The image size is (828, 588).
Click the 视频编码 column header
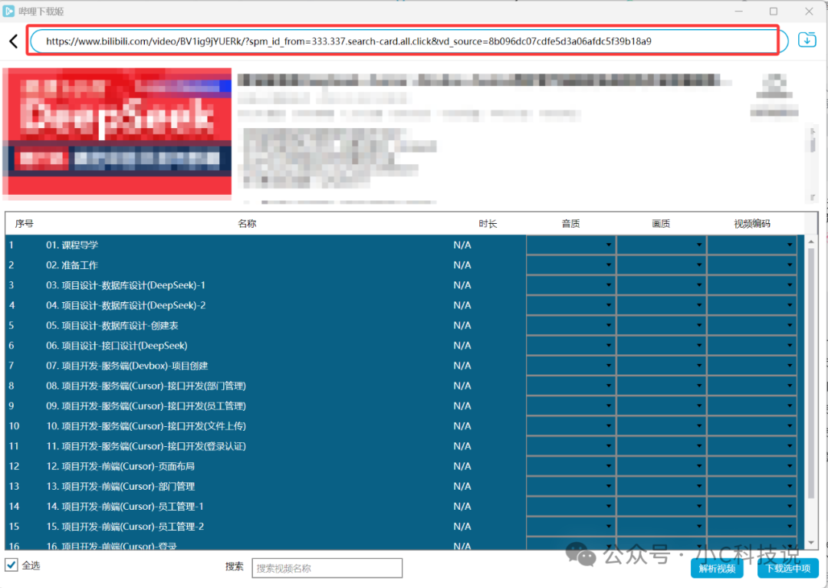pyautogui.click(x=752, y=224)
